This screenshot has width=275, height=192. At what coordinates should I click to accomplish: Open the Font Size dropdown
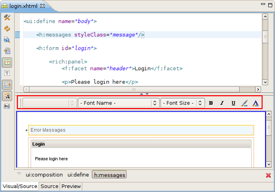pyautogui.click(x=183, y=103)
